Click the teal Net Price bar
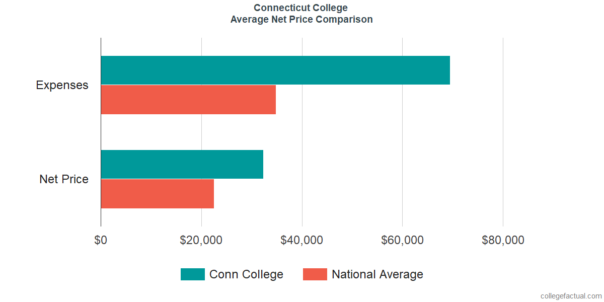Viewport: 604px width, 302px height. (x=182, y=164)
